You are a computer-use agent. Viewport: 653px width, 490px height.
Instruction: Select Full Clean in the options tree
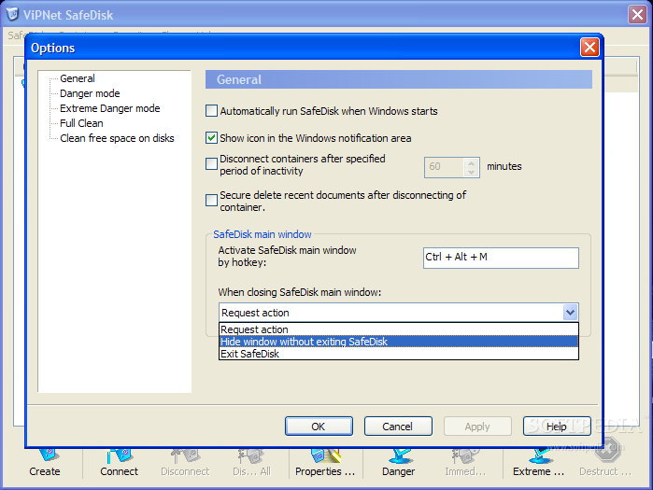tap(81, 123)
